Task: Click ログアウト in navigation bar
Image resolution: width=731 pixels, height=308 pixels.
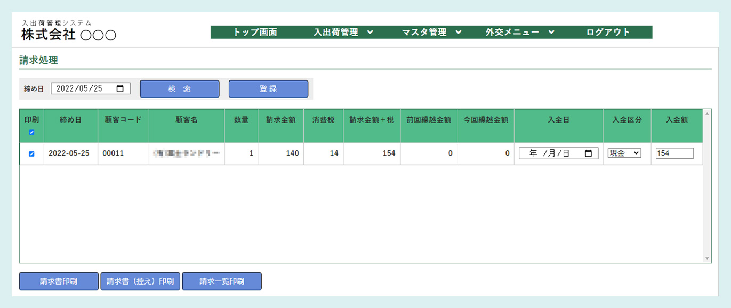Action: click(x=608, y=32)
